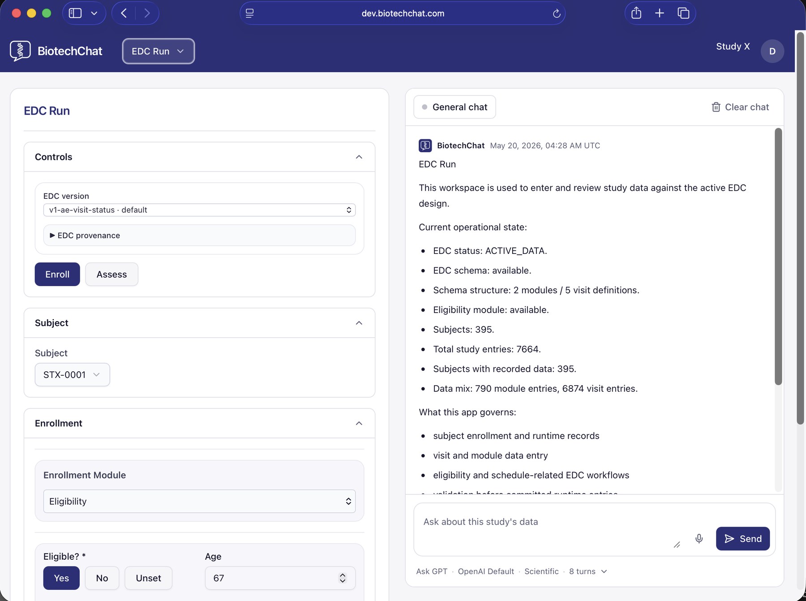
Task: Click the text Subjects: 395.
Action: pos(463,330)
